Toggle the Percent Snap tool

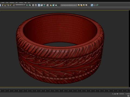[x=8, y=5]
